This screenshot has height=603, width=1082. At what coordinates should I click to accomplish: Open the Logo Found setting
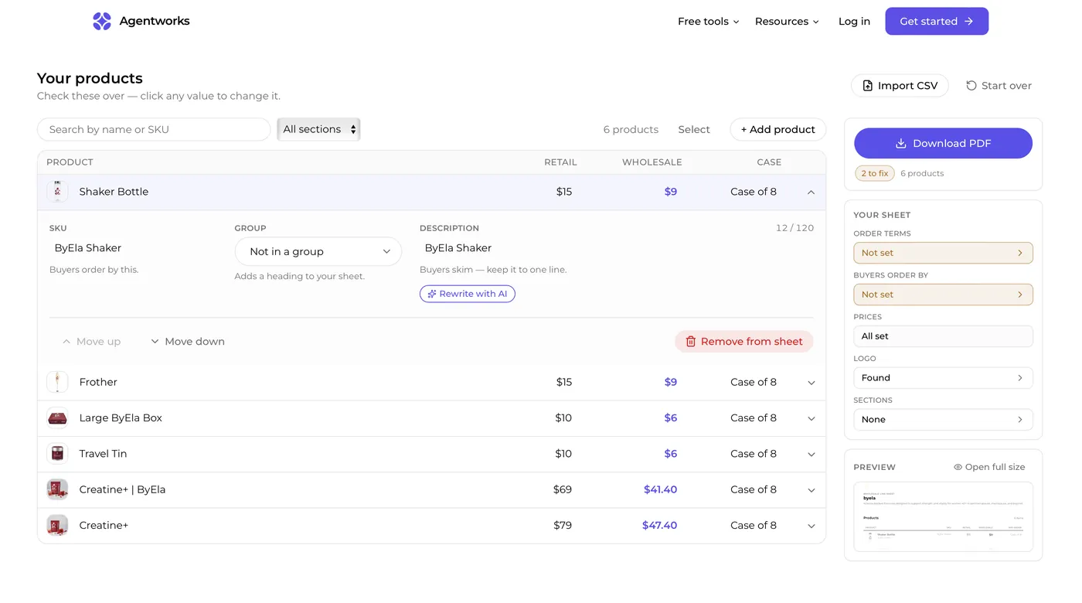point(943,378)
